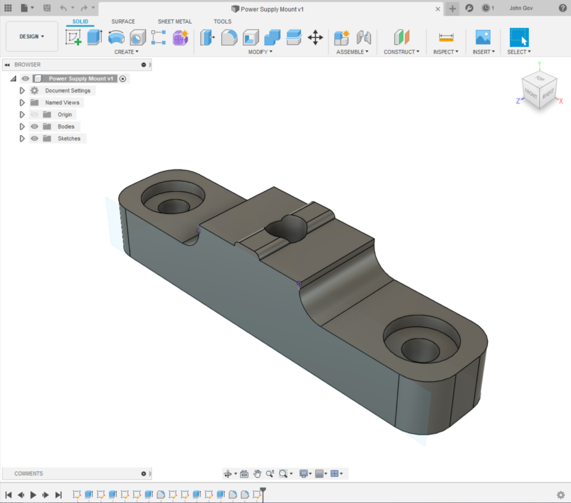Screen dimensions: 571x503
Task: Open the CREATE dropdown menu
Action: click(x=127, y=52)
